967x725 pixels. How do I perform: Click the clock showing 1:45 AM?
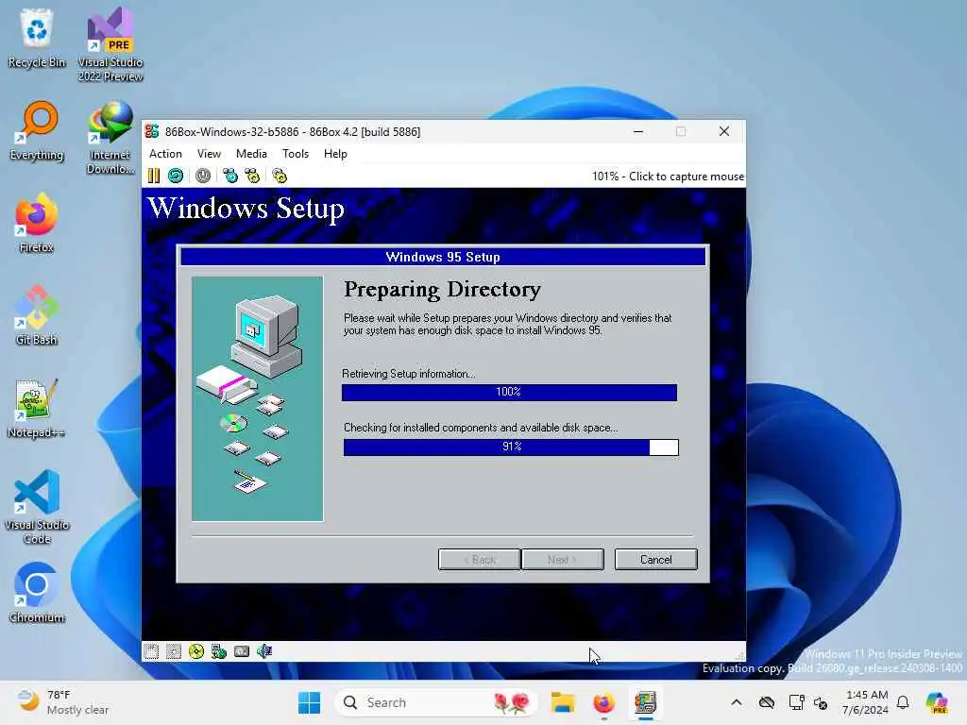866,702
